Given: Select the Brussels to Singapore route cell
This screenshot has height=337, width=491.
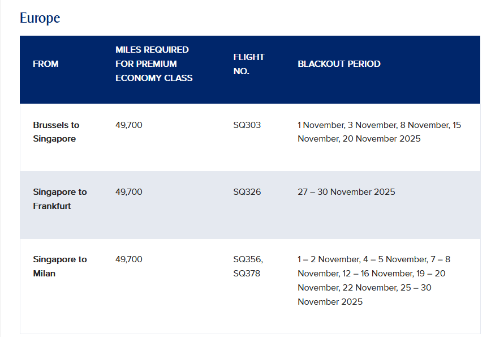Looking at the screenshot, I should click(x=56, y=132).
